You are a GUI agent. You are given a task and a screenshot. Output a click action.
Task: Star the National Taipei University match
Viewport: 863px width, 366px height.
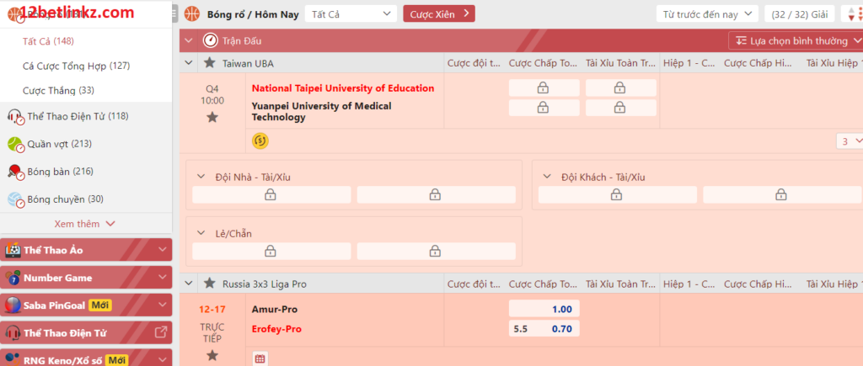212,117
